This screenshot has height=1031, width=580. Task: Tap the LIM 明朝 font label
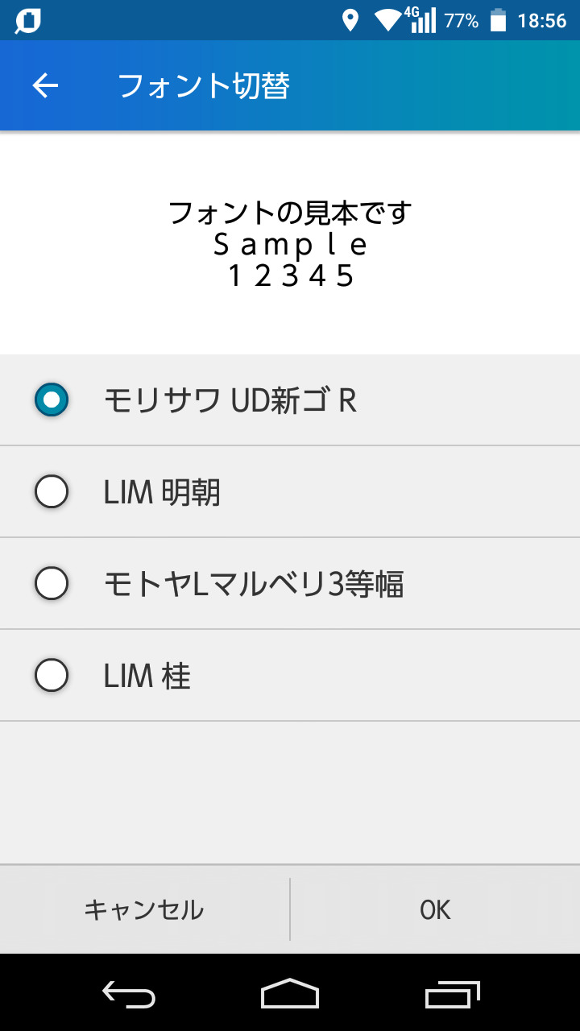(162, 492)
